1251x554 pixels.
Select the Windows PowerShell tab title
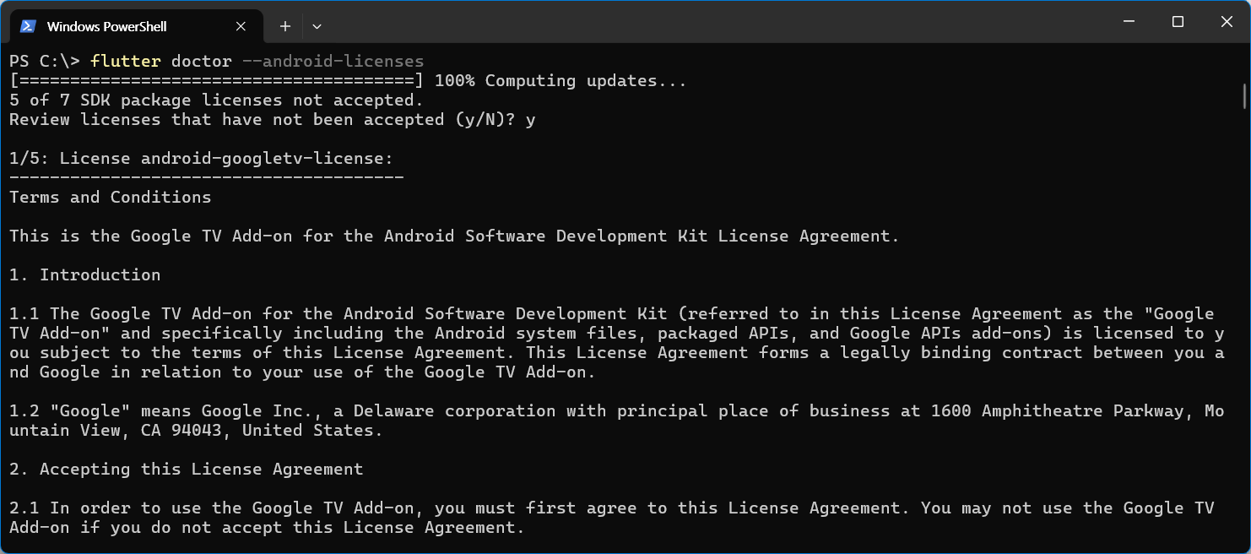pos(106,26)
